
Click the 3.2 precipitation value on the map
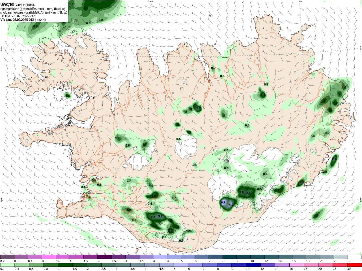(160, 216)
